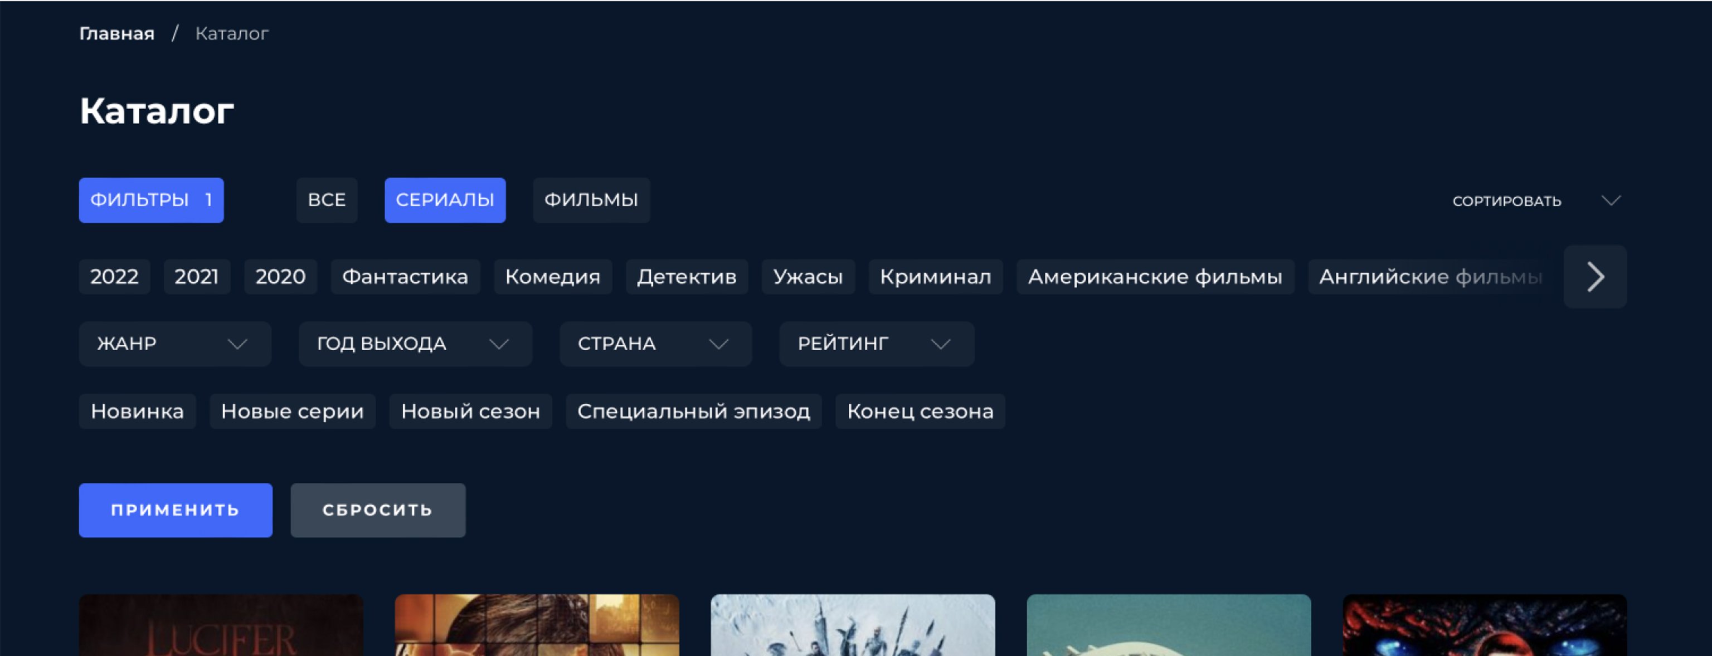1712x656 pixels.
Task: Select the 2022 year quick tag
Action: (114, 277)
